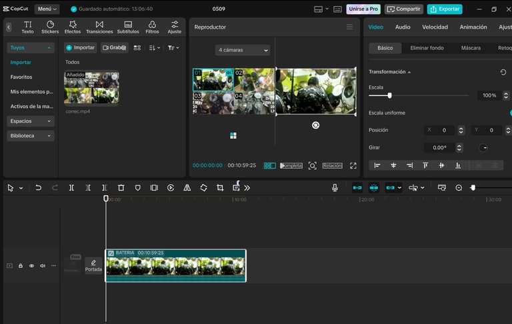Screen dimensions: 512x324
Task: Collapse the Tuyos section
Action: pos(31,48)
